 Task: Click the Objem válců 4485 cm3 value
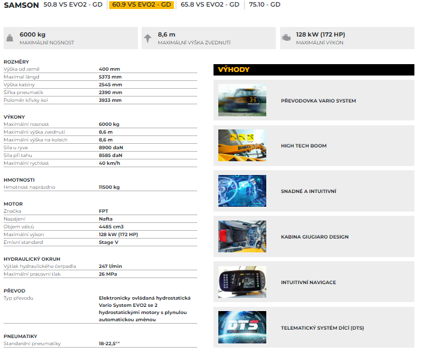(111, 227)
